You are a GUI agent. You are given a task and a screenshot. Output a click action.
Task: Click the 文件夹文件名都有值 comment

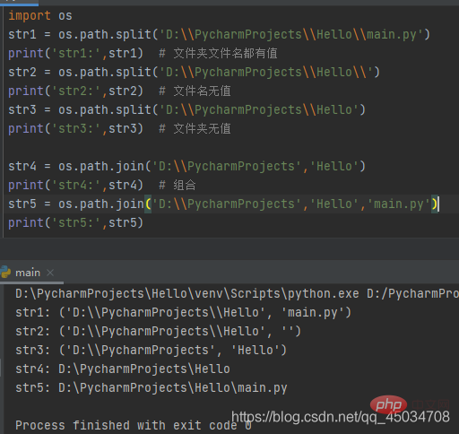225,53
